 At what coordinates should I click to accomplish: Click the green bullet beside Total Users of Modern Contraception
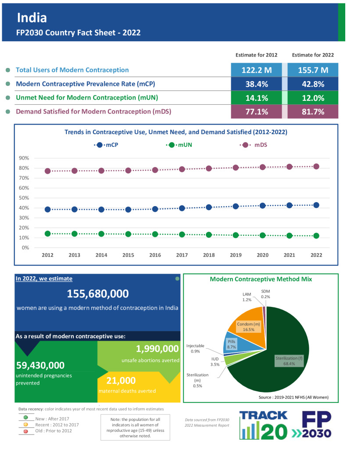pyautogui.click(x=8, y=70)
